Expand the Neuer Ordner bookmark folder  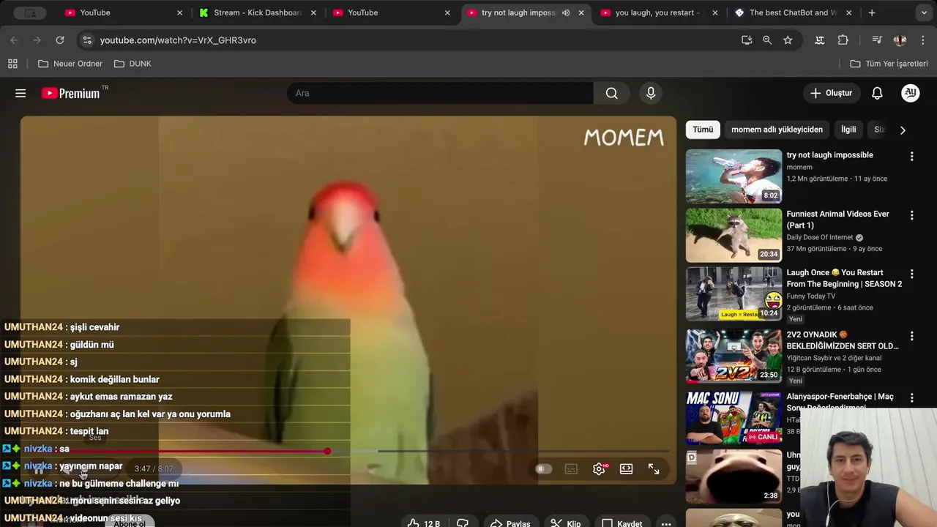click(x=70, y=64)
